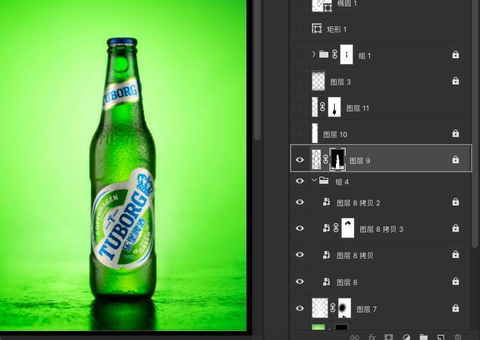Screen dimensions: 480x340
Task: Click lock icon on 图层 8 拷贝 2
Action: point(456,202)
